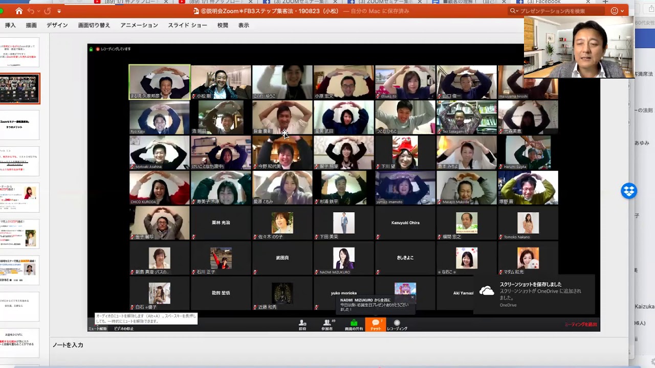Open the 参加者 participants panel
This screenshot has height=368, width=655.
(x=327, y=325)
